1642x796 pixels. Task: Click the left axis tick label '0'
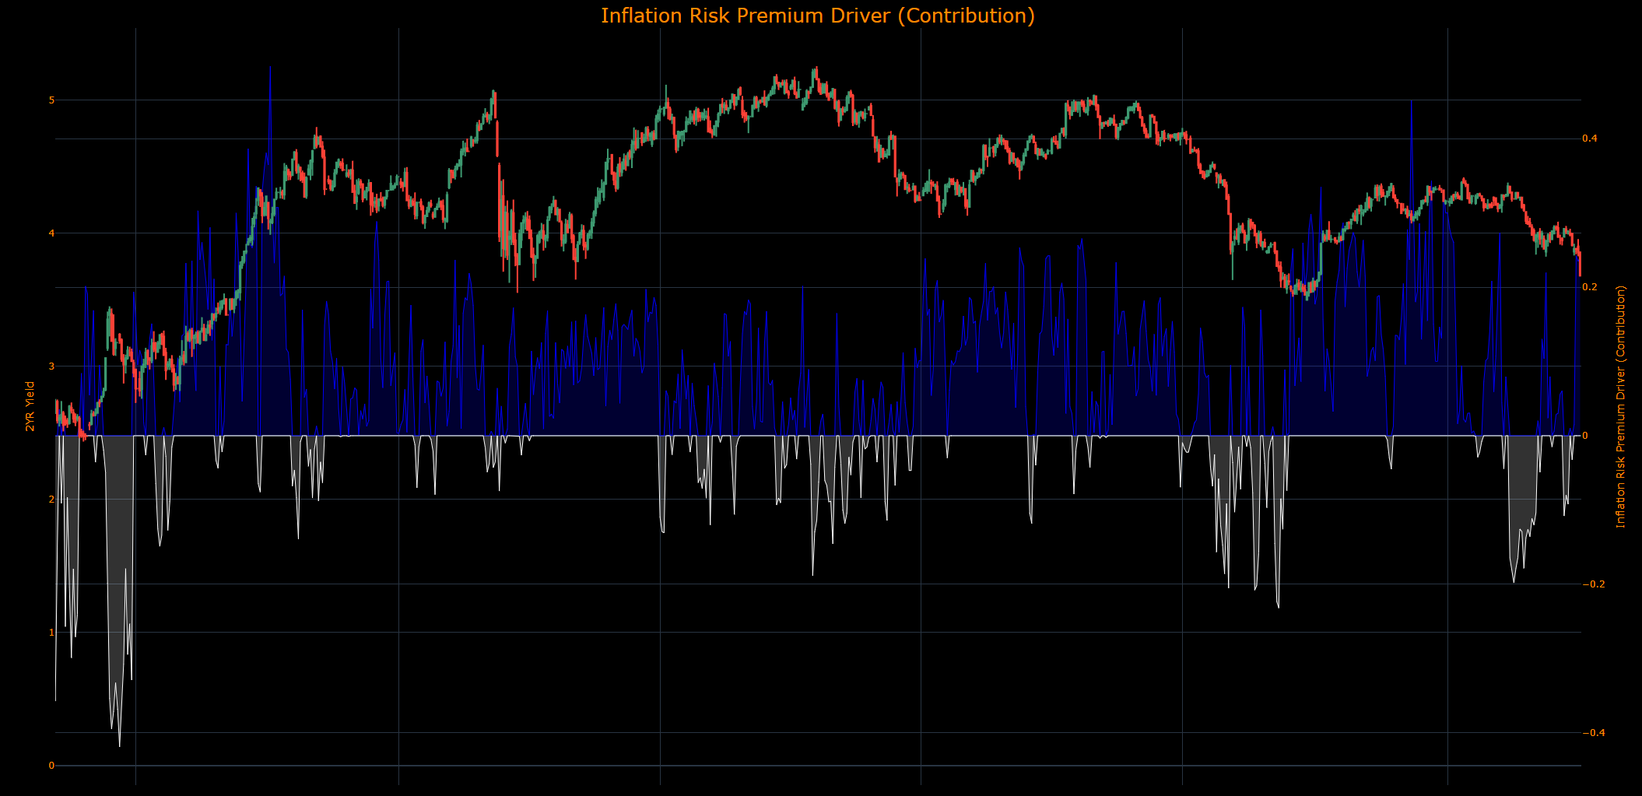(51, 766)
